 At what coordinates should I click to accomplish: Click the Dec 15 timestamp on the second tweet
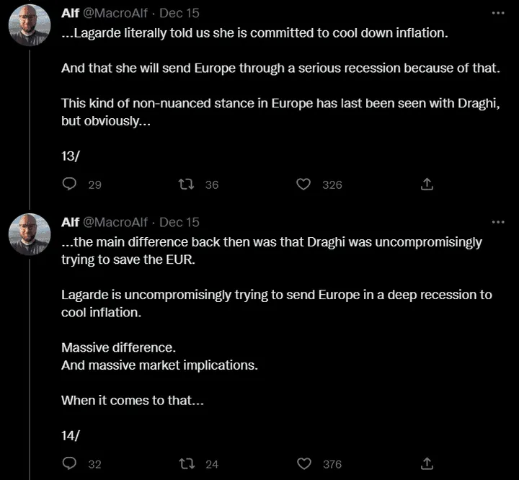(x=179, y=222)
